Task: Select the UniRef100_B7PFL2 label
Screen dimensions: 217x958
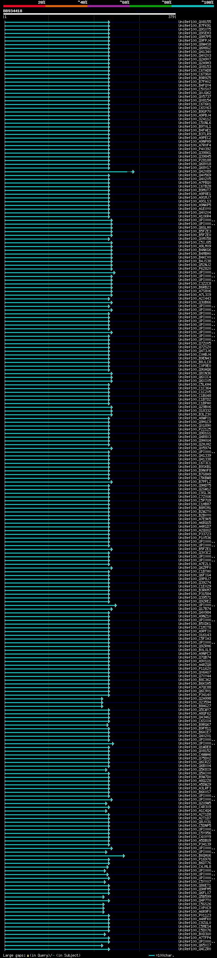Action: tap(195, 482)
